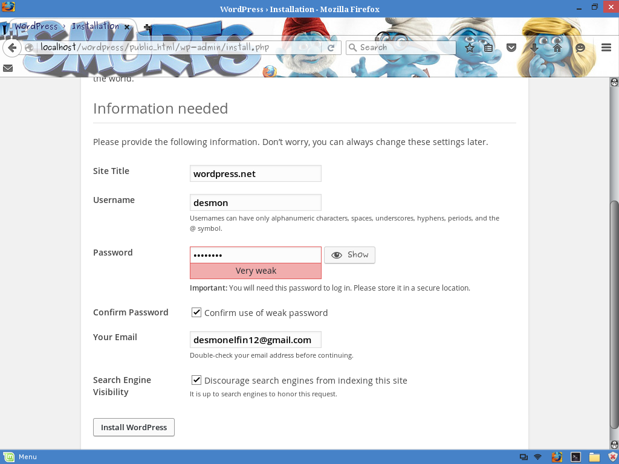Click the Password input field
Image resolution: width=619 pixels, height=464 pixels.
256,255
